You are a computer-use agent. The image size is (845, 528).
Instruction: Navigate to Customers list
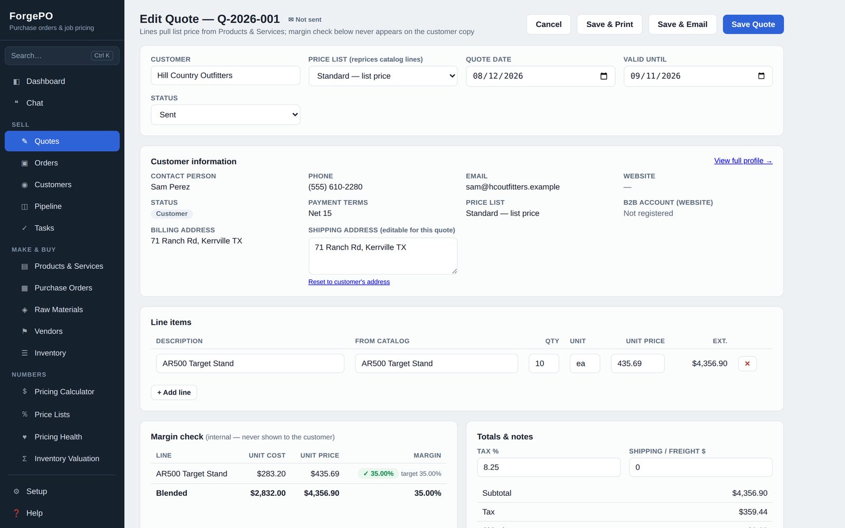(x=62, y=185)
